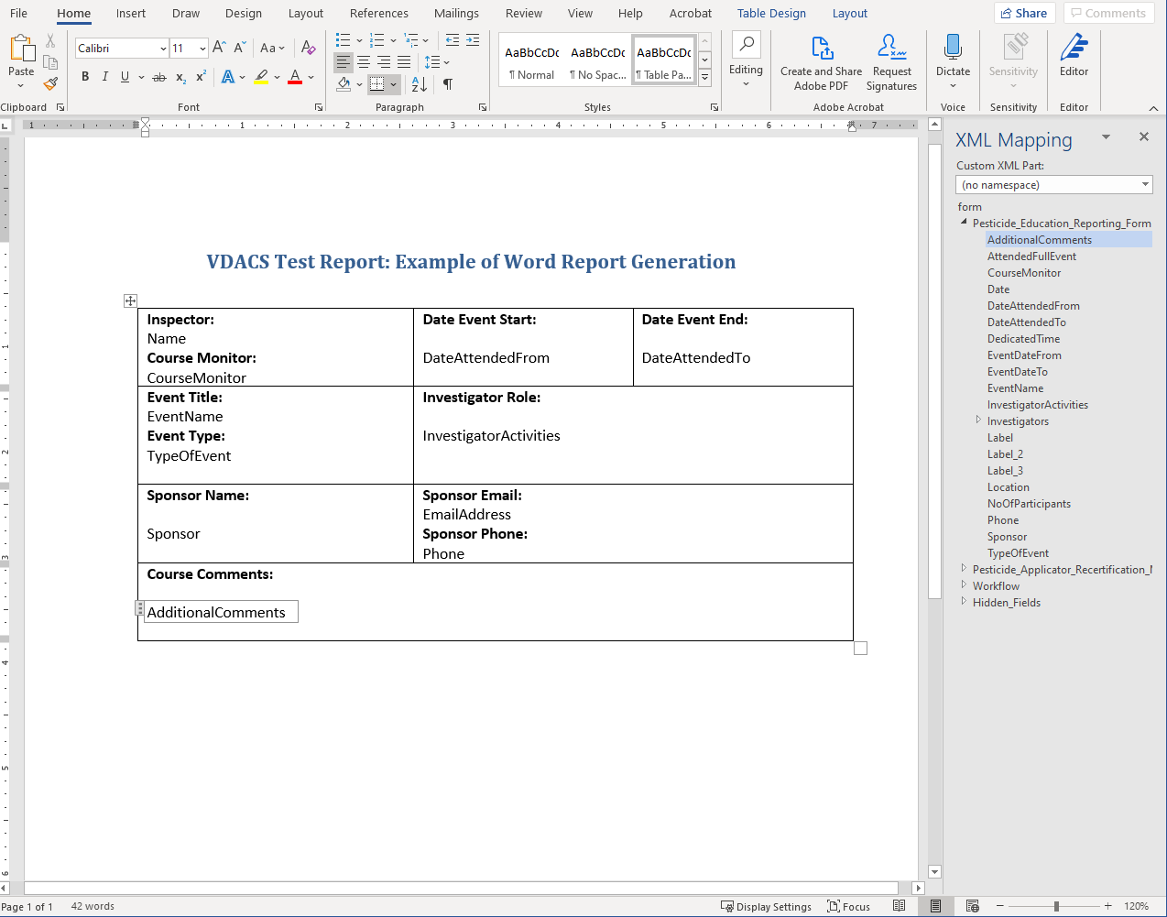This screenshot has height=917, width=1167.
Task: Open the borders dropdown arrow
Action: click(x=393, y=84)
